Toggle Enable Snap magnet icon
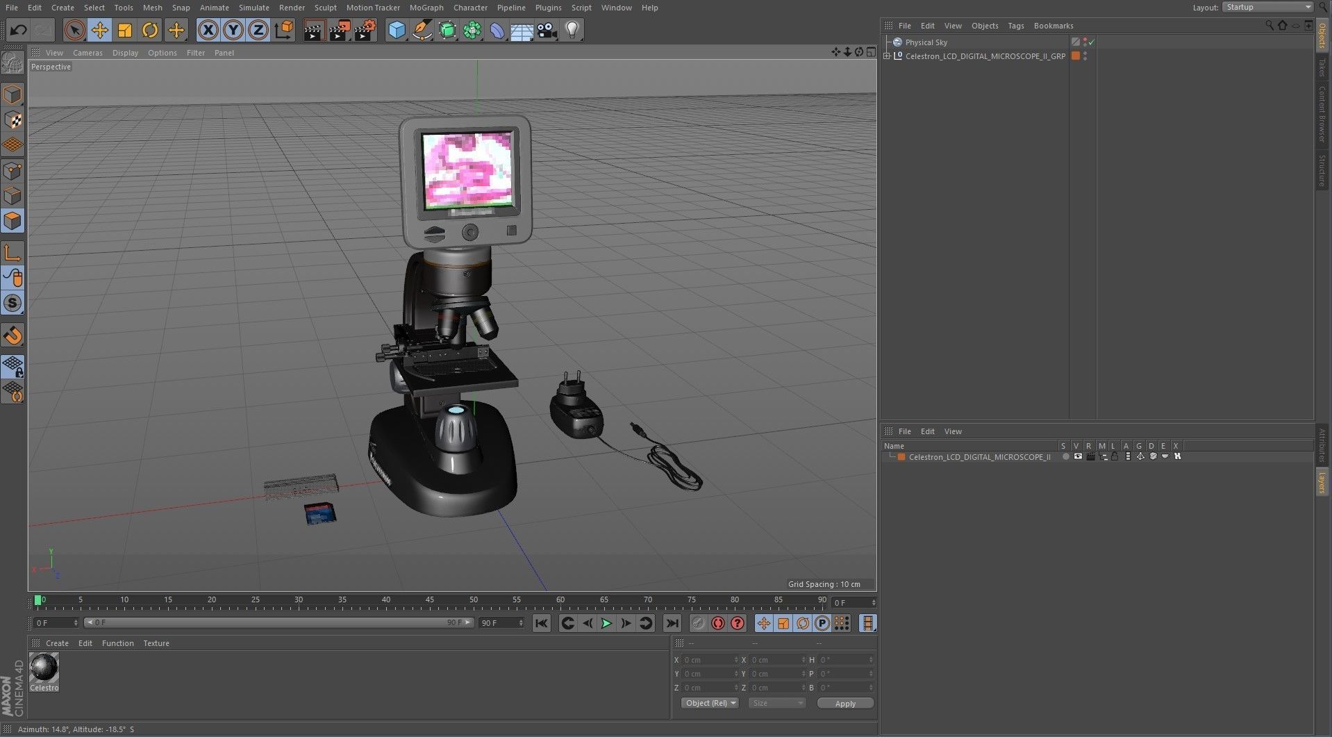This screenshot has width=1332, height=737. coord(13,336)
